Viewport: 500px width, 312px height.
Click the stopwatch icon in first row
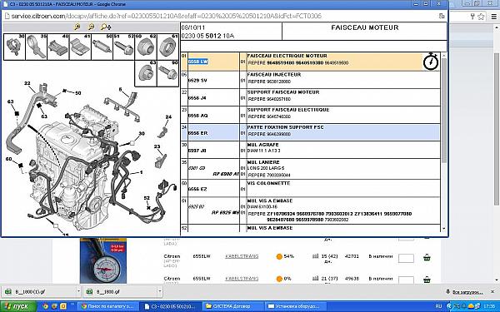pos(431,61)
